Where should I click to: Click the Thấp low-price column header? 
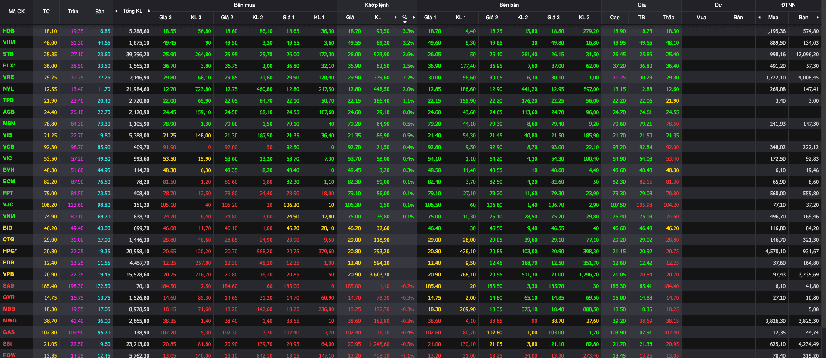(668, 18)
